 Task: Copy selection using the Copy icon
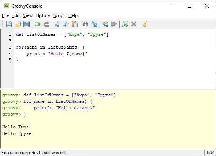(x=66, y=24)
